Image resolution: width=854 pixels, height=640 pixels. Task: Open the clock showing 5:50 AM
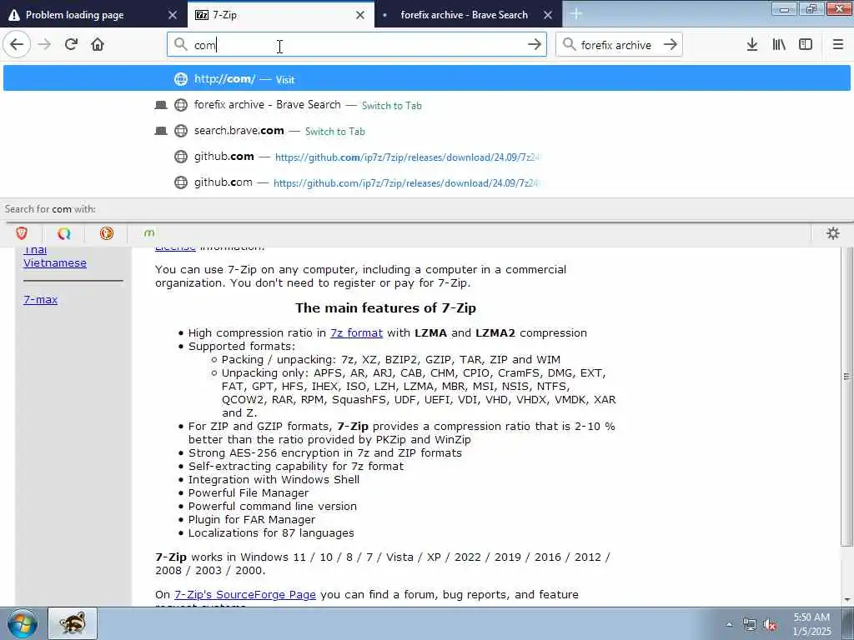(x=811, y=624)
